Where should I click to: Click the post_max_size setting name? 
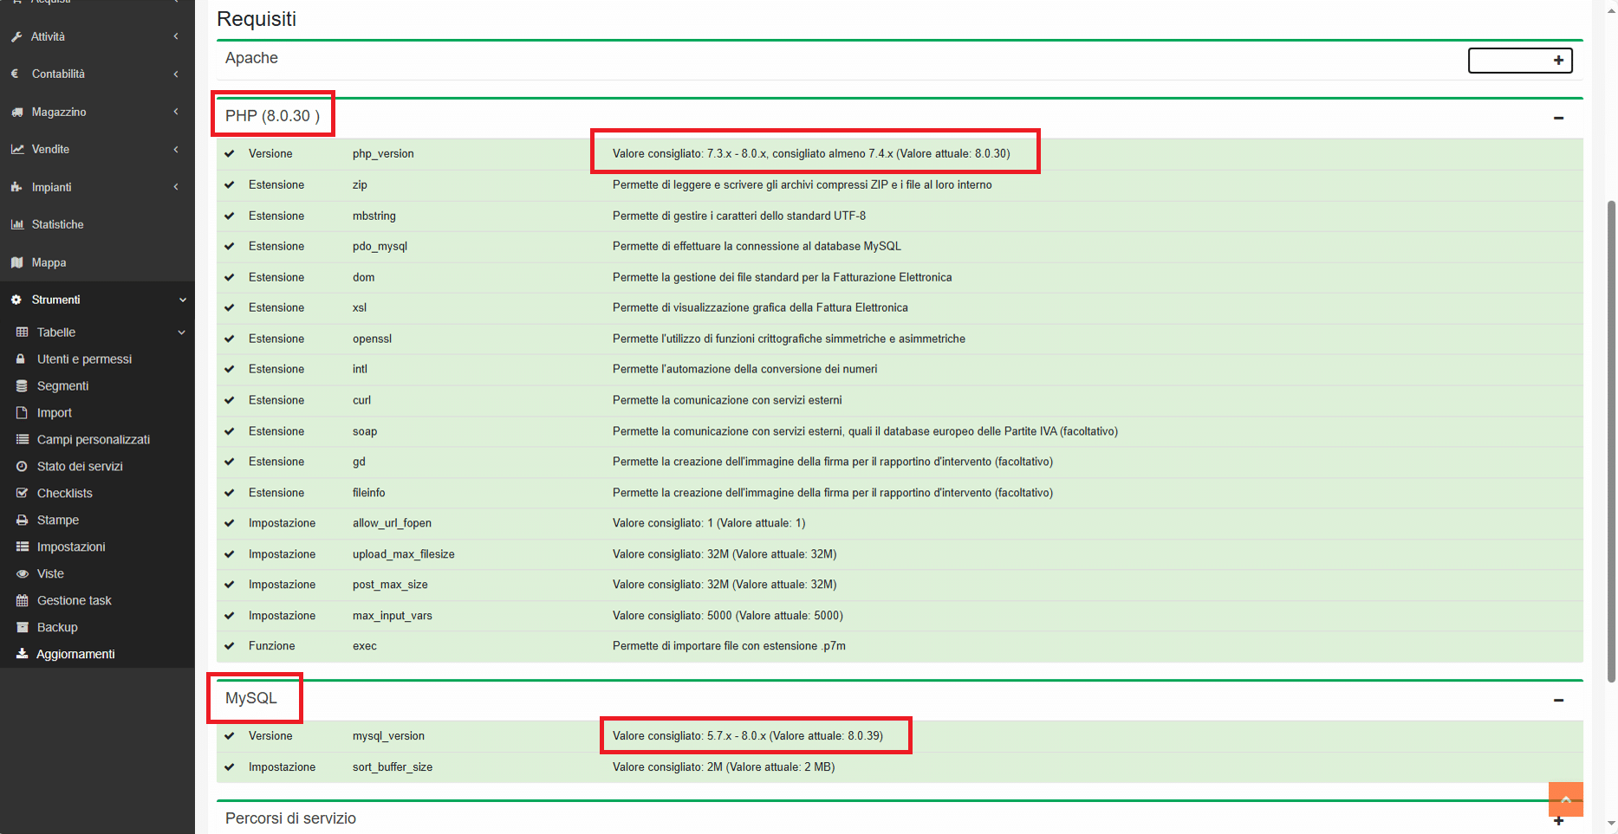390,585
